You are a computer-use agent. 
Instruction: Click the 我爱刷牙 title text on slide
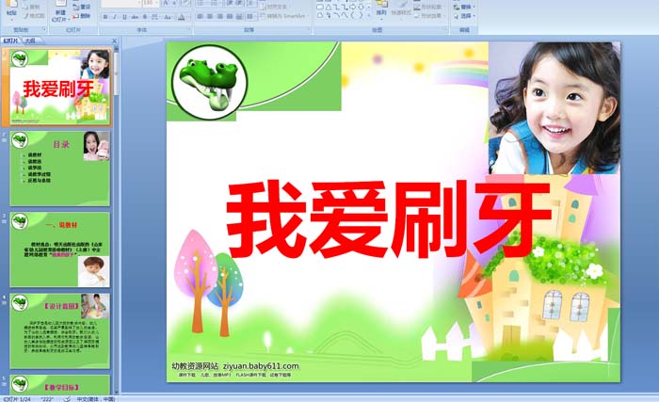point(388,219)
